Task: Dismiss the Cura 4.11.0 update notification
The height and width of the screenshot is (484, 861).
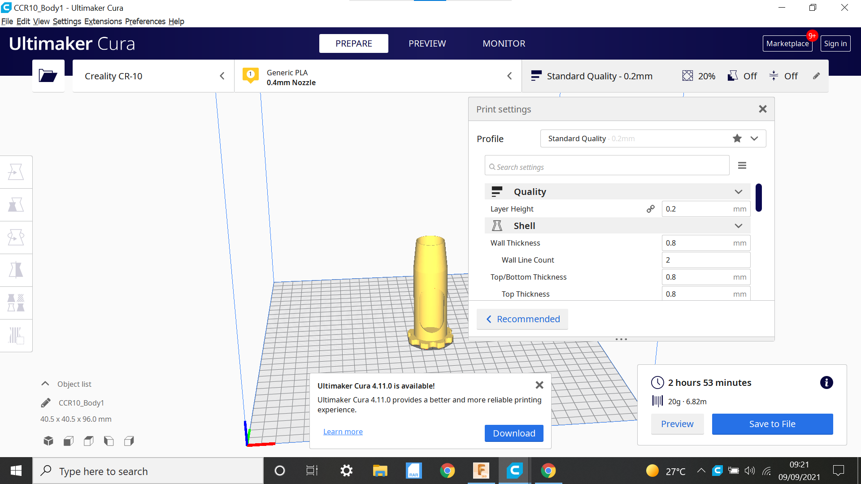Action: [539, 385]
